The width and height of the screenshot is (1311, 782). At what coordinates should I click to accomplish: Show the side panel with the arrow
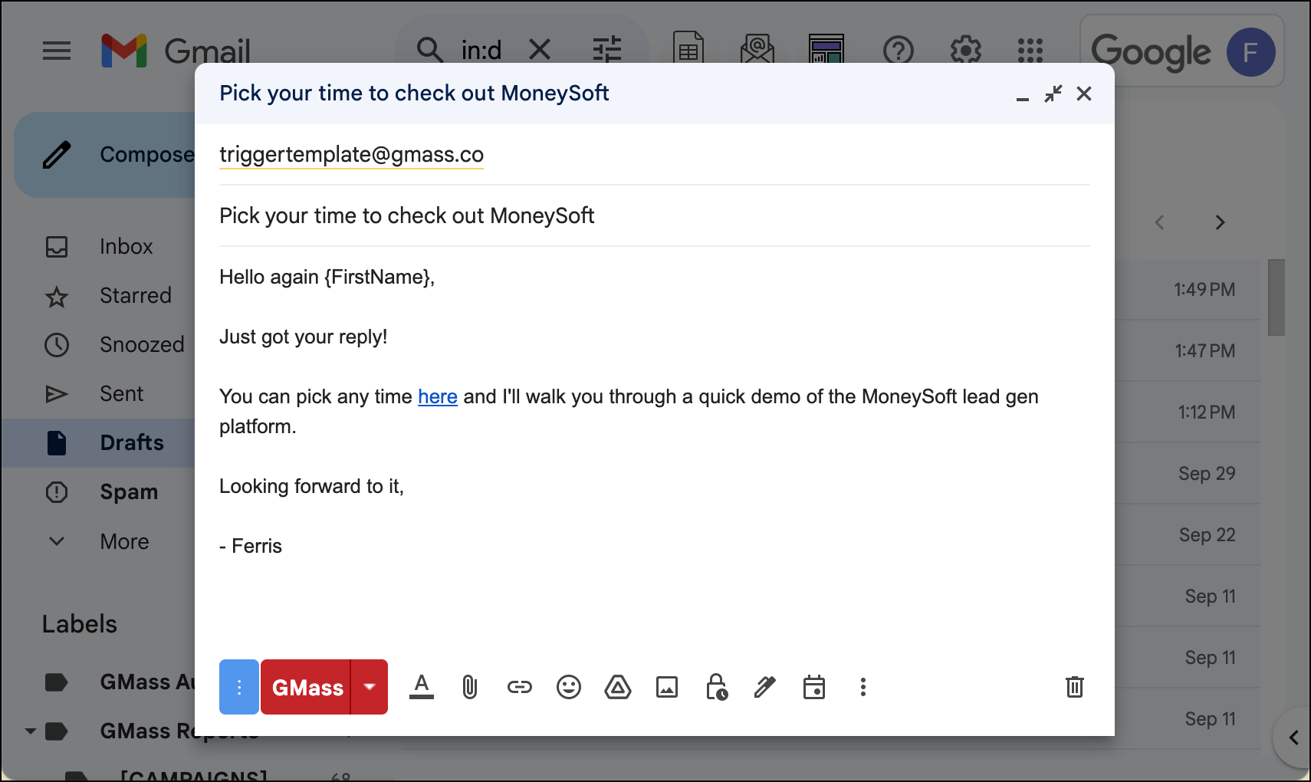[1293, 738]
